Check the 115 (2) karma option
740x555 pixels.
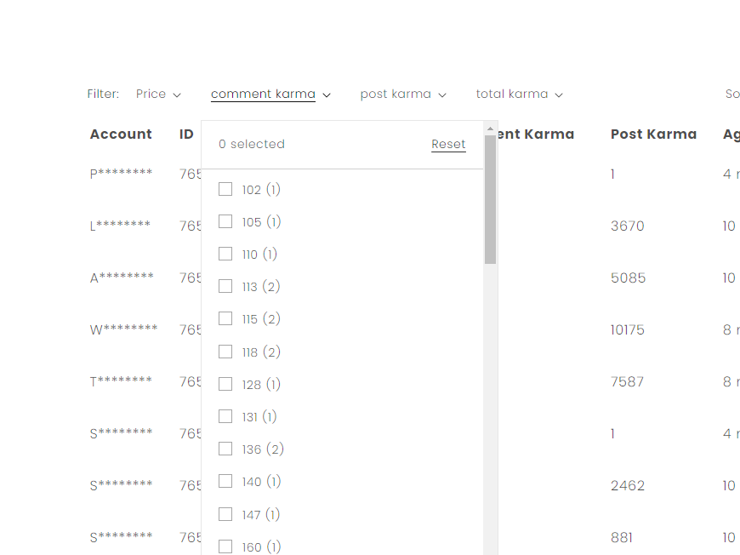pyautogui.click(x=225, y=318)
